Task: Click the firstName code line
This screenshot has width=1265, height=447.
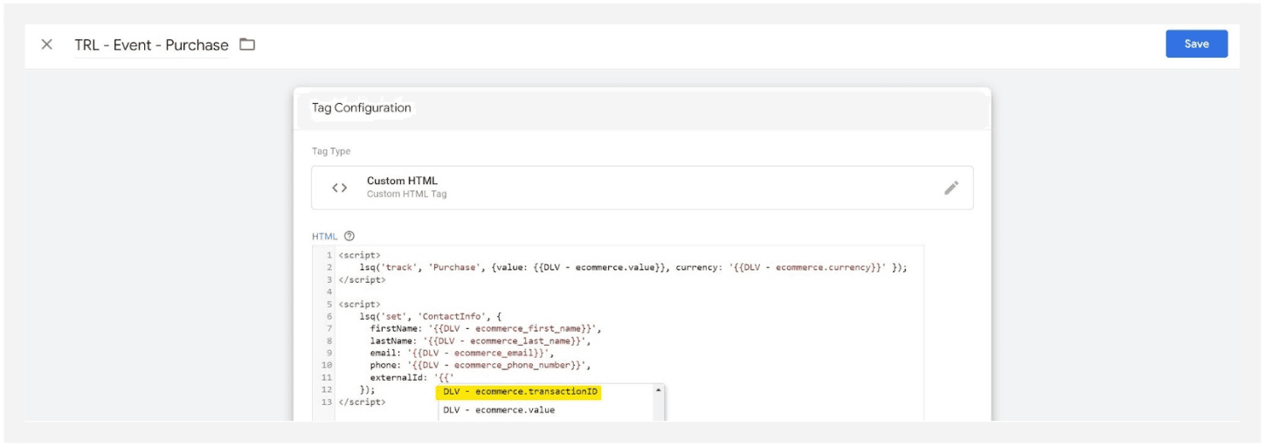Action: coord(485,329)
